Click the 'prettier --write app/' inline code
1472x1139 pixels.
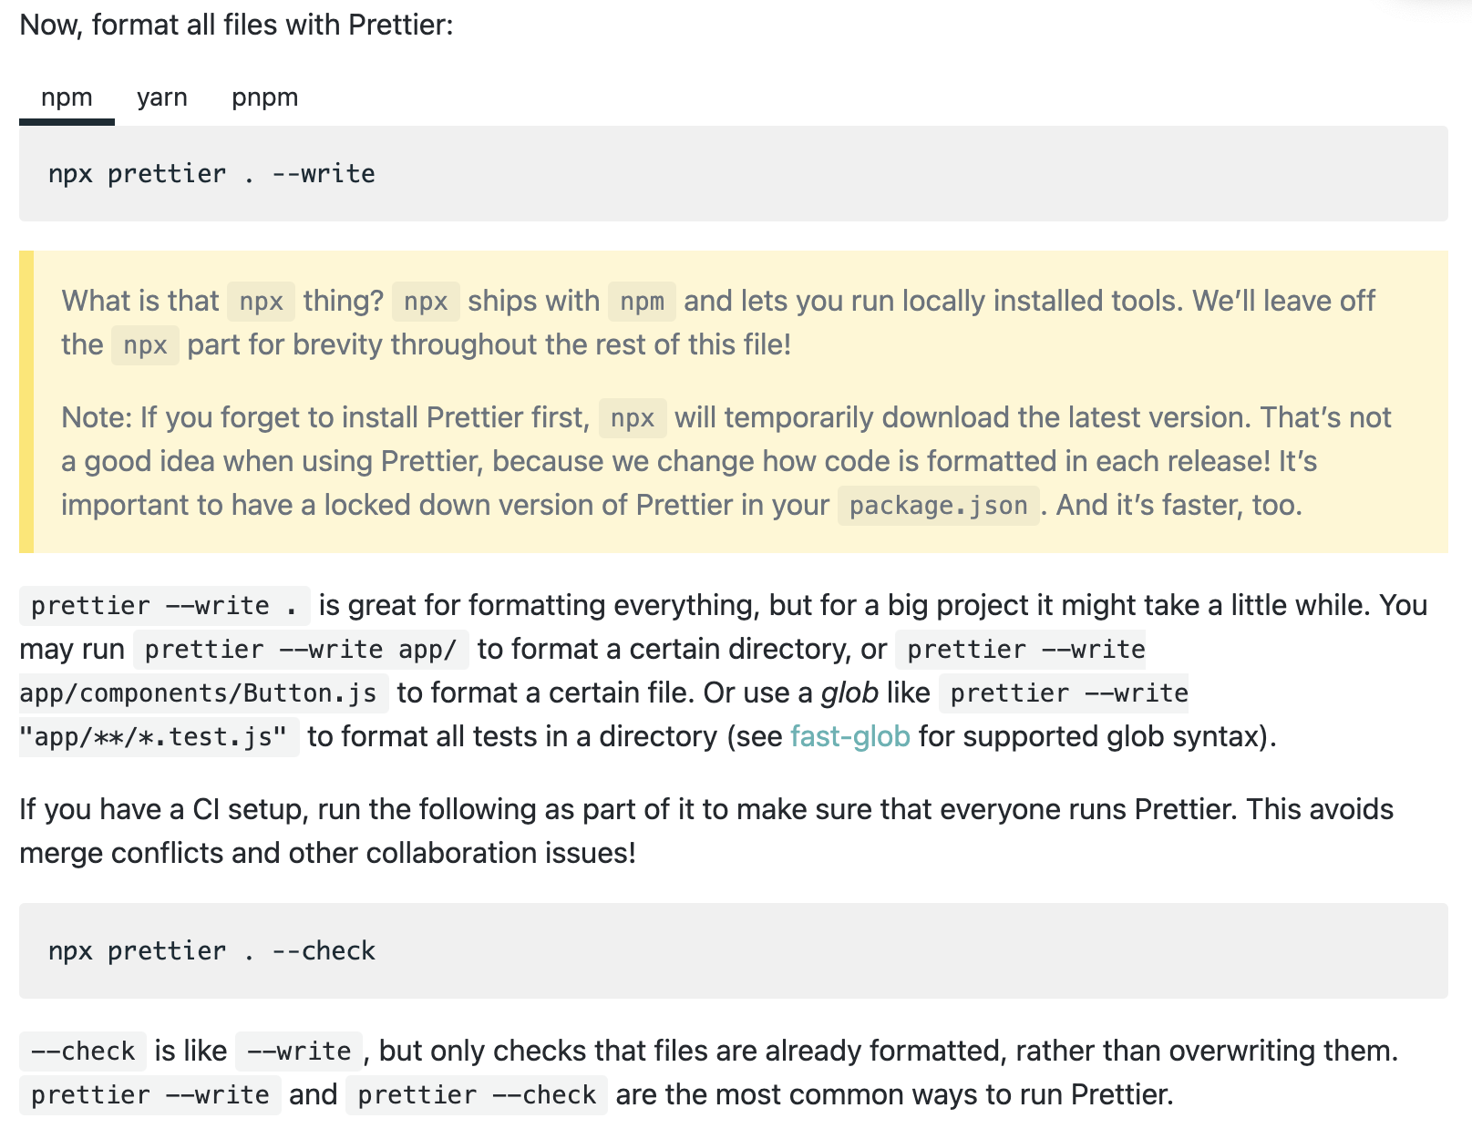click(301, 650)
